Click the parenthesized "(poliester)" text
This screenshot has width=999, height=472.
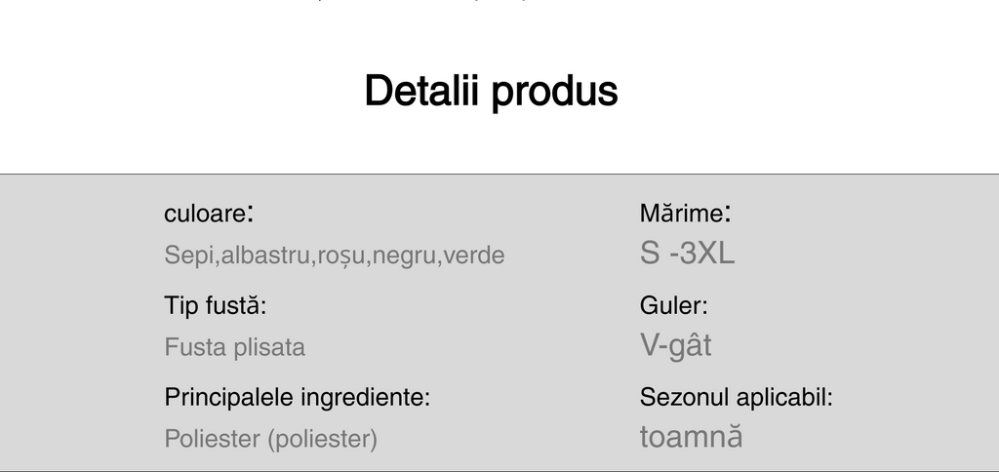pyautogui.click(x=322, y=439)
